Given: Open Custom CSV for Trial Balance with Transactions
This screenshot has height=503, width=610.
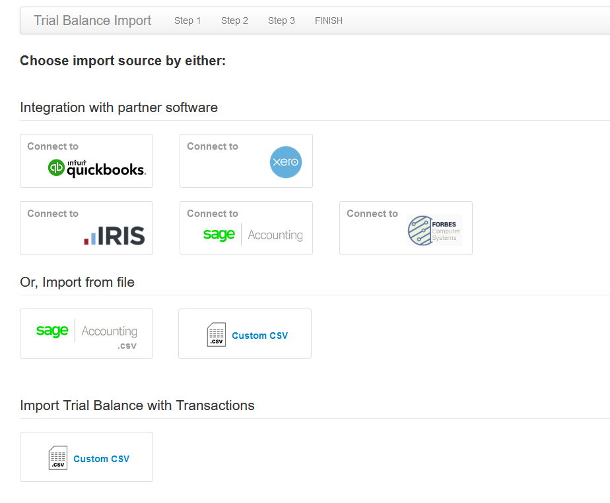Looking at the screenshot, I should pyautogui.click(x=86, y=457).
